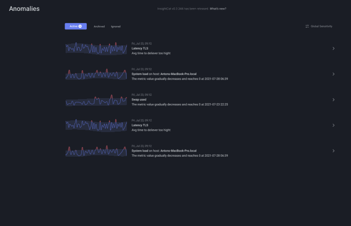Click the Swap used anomaly title
Viewport: 351px width, 226px height.
pos(139,100)
